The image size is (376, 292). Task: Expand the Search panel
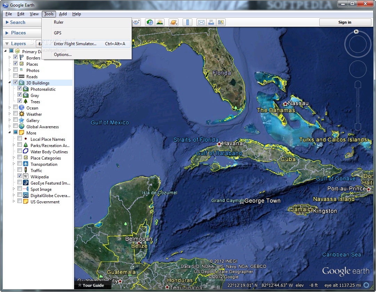[7, 22]
